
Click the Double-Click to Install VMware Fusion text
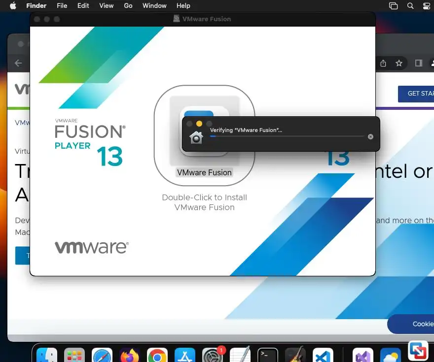pyautogui.click(x=205, y=202)
